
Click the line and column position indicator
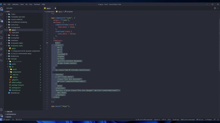[x=144, y=120]
